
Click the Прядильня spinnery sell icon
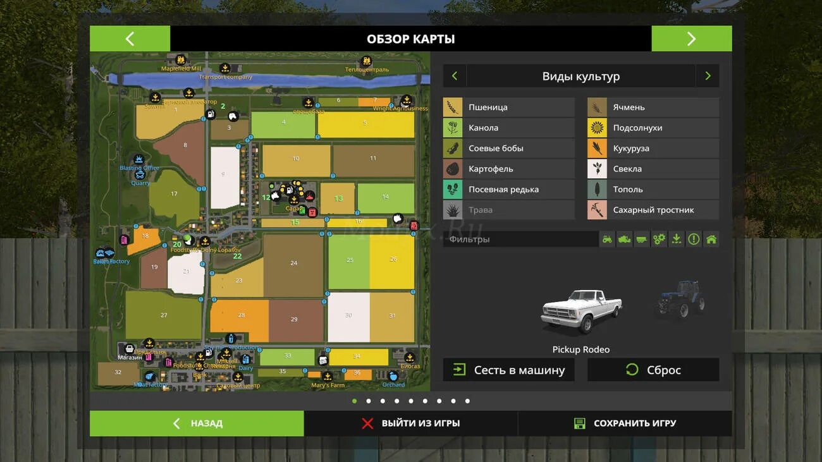(149, 344)
